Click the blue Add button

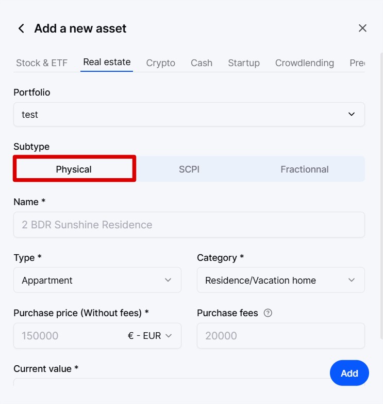pyautogui.click(x=349, y=373)
